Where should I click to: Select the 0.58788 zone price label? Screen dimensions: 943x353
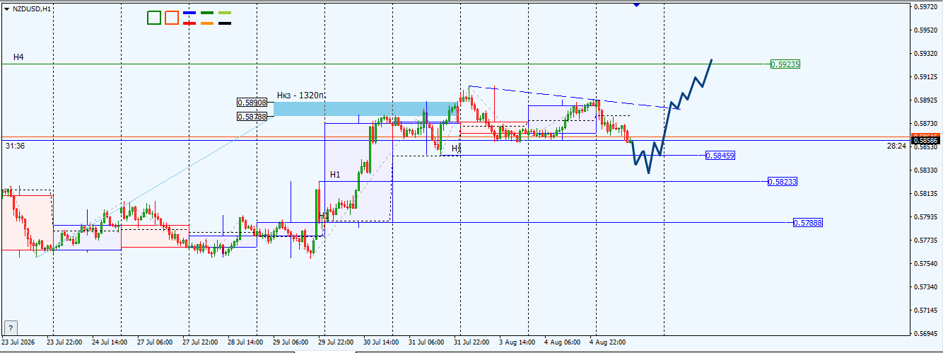(252, 117)
